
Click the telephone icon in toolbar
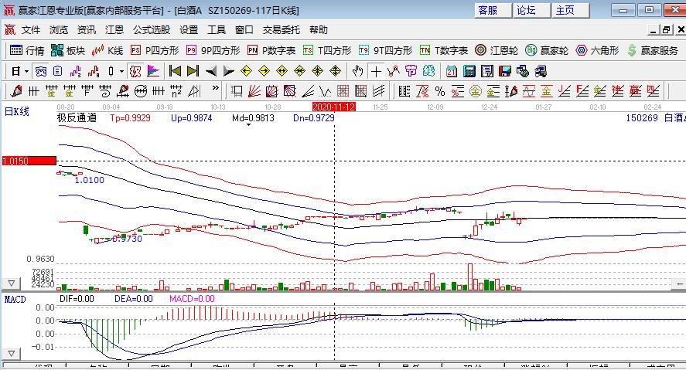click(41, 71)
